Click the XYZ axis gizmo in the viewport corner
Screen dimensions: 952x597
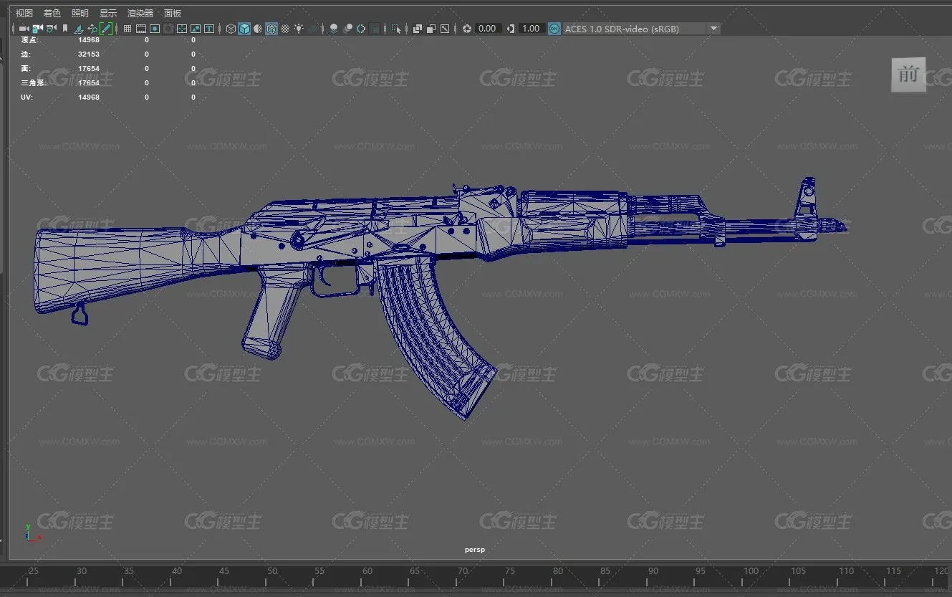point(32,532)
